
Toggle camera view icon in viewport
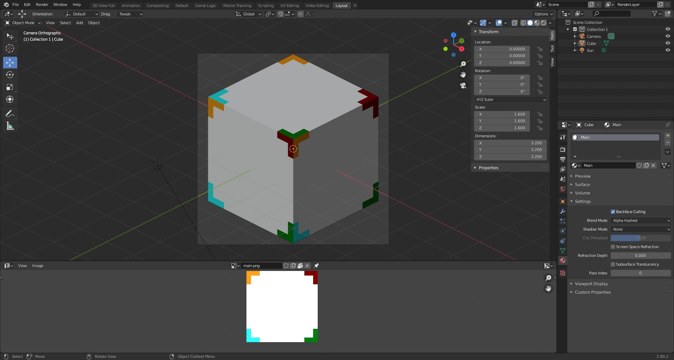[x=463, y=86]
